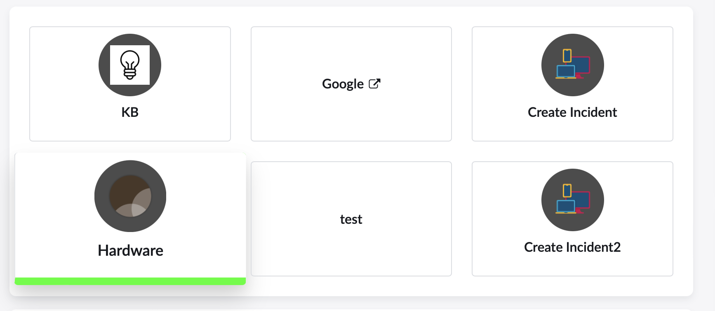Viewport: 715px width, 311px height.
Task: Click the Create Incident label text
Action: [x=572, y=112]
